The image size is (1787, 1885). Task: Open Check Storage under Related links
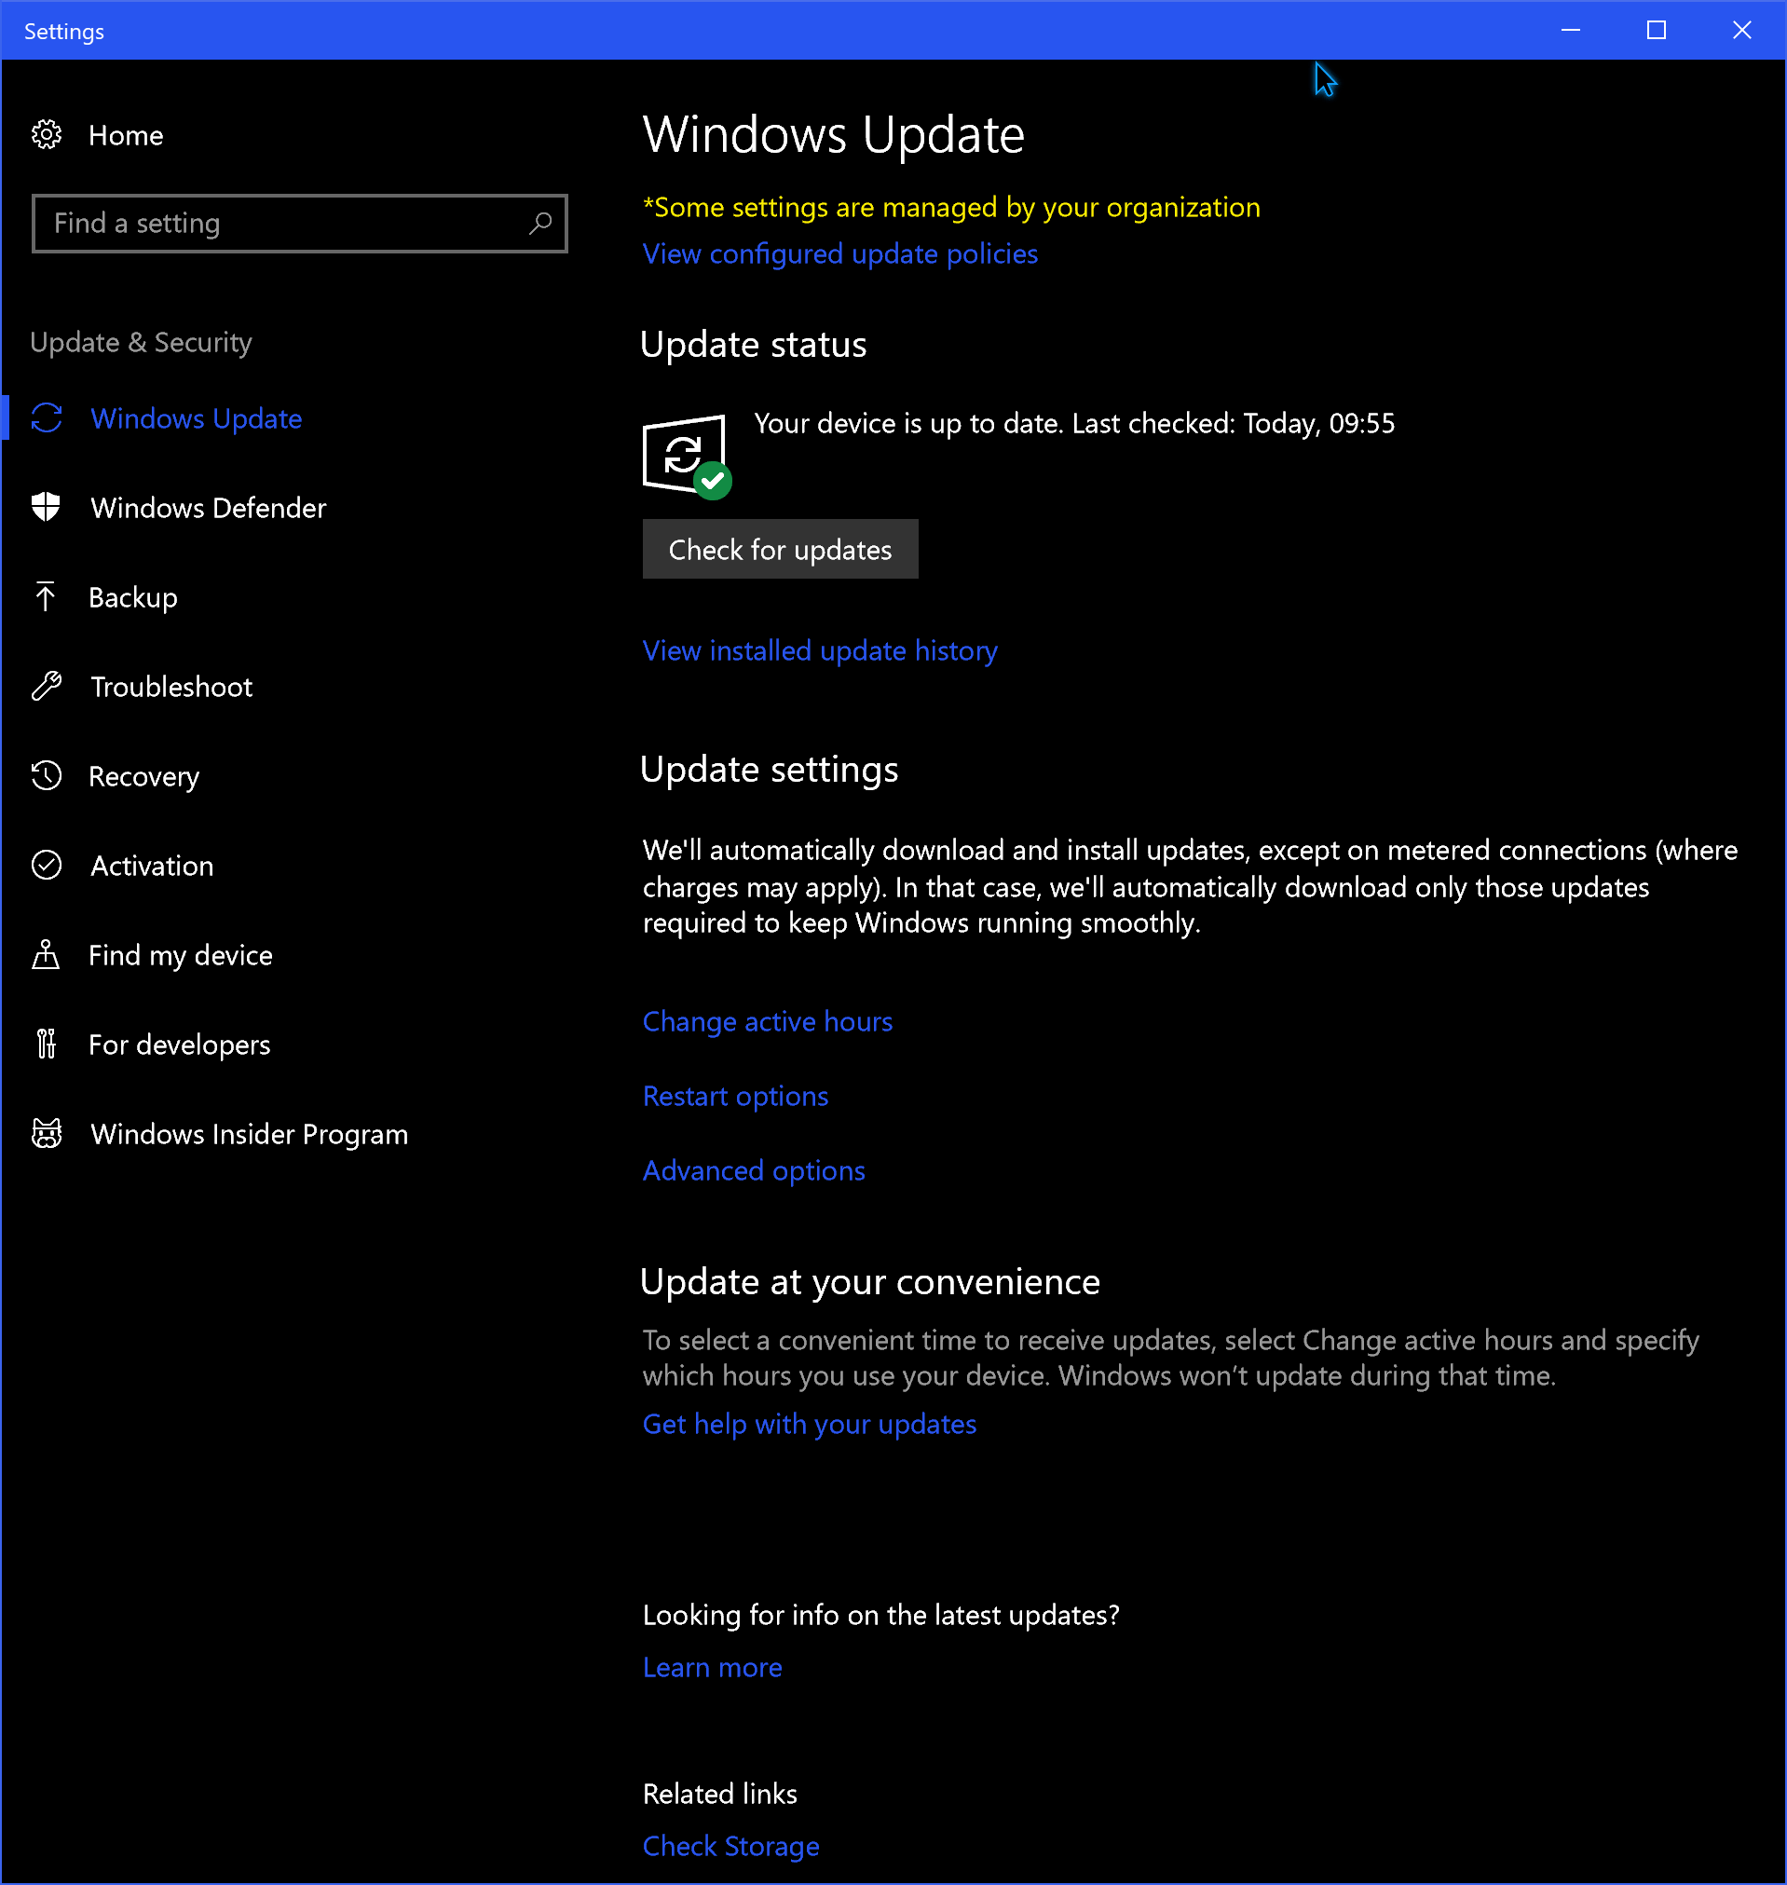(x=730, y=1845)
